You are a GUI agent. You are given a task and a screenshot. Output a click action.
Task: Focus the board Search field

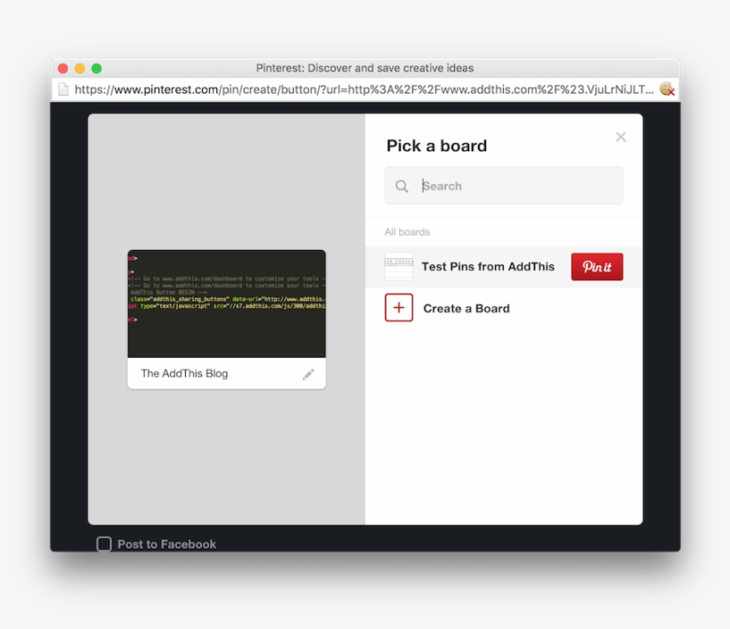pyautogui.click(x=504, y=186)
